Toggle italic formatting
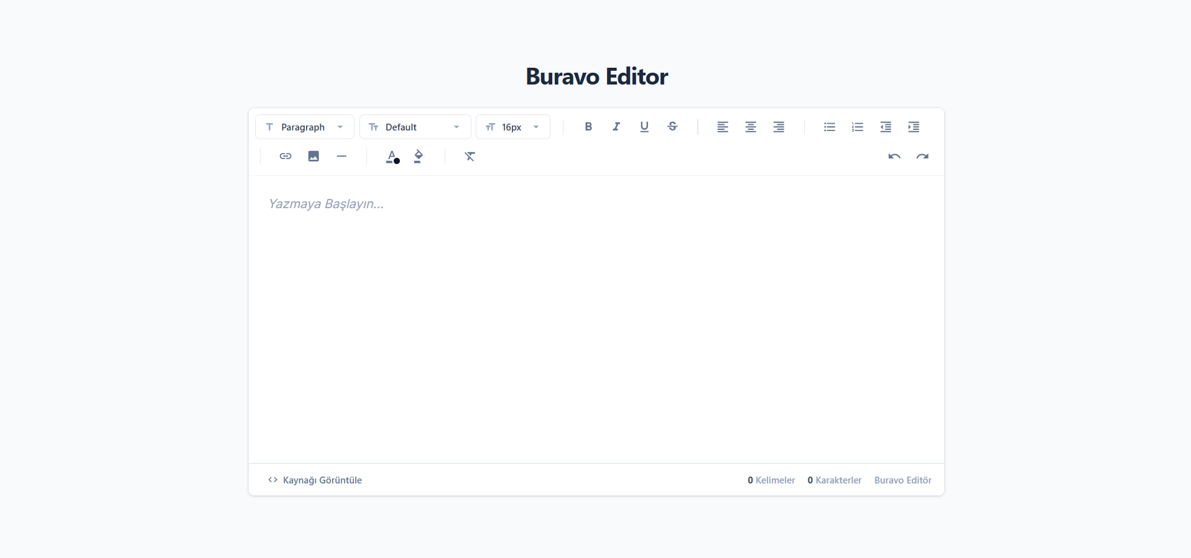Screen dimensions: 1191x558 (x=616, y=127)
